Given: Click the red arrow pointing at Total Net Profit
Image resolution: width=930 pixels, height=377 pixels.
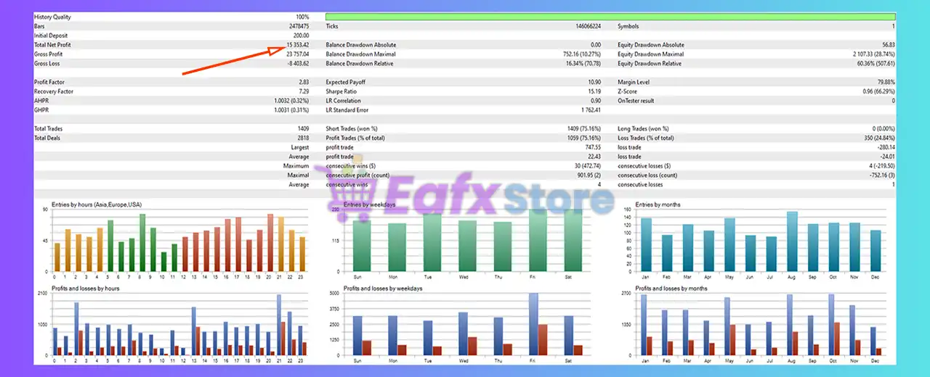Looking at the screenshot, I should pos(232,60).
